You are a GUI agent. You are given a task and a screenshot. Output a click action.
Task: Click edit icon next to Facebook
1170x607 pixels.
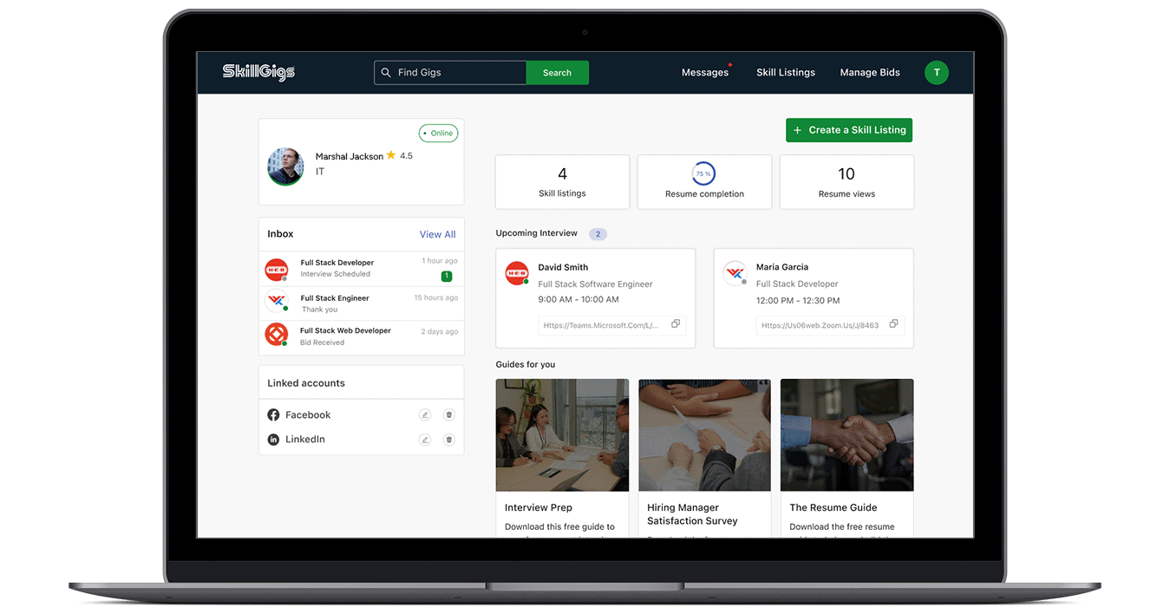click(425, 414)
